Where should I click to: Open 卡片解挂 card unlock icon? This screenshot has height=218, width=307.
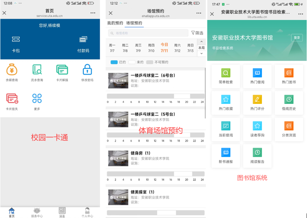coord(62,69)
